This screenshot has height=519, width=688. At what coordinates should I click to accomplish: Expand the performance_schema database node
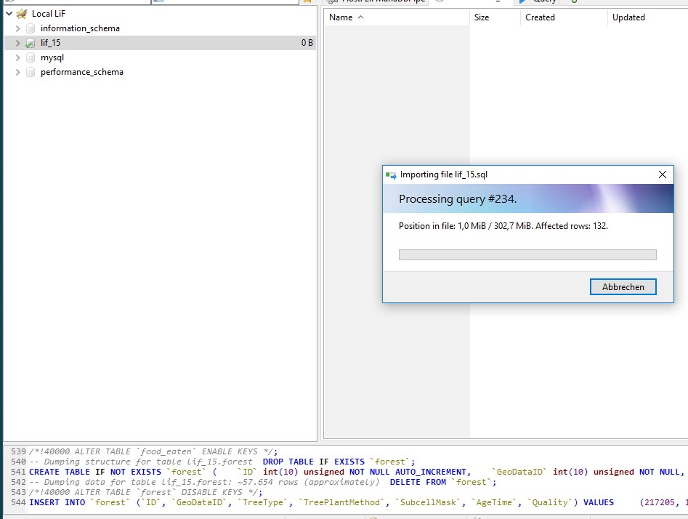tap(18, 72)
